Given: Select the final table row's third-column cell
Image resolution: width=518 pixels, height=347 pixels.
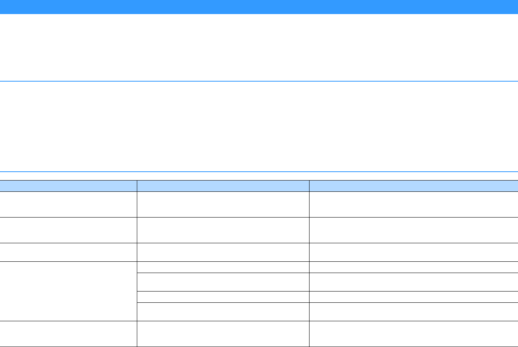Looking at the screenshot, I should (x=414, y=334).
